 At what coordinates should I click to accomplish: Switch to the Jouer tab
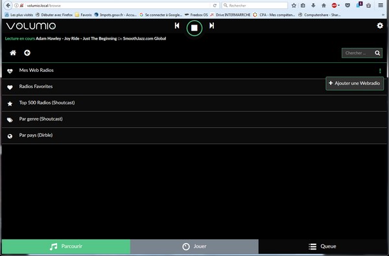[x=194, y=246]
